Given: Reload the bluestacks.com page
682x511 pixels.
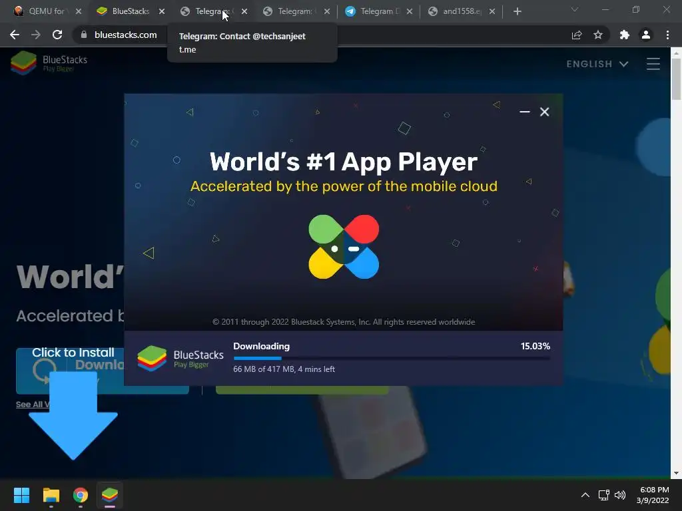Looking at the screenshot, I should pyautogui.click(x=57, y=35).
